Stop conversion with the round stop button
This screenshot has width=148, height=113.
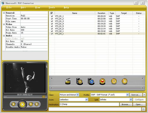[125, 81]
